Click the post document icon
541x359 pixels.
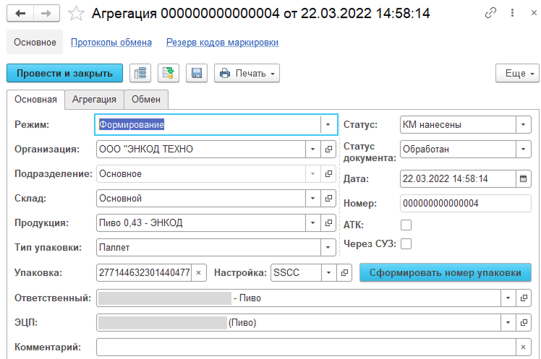pos(169,74)
